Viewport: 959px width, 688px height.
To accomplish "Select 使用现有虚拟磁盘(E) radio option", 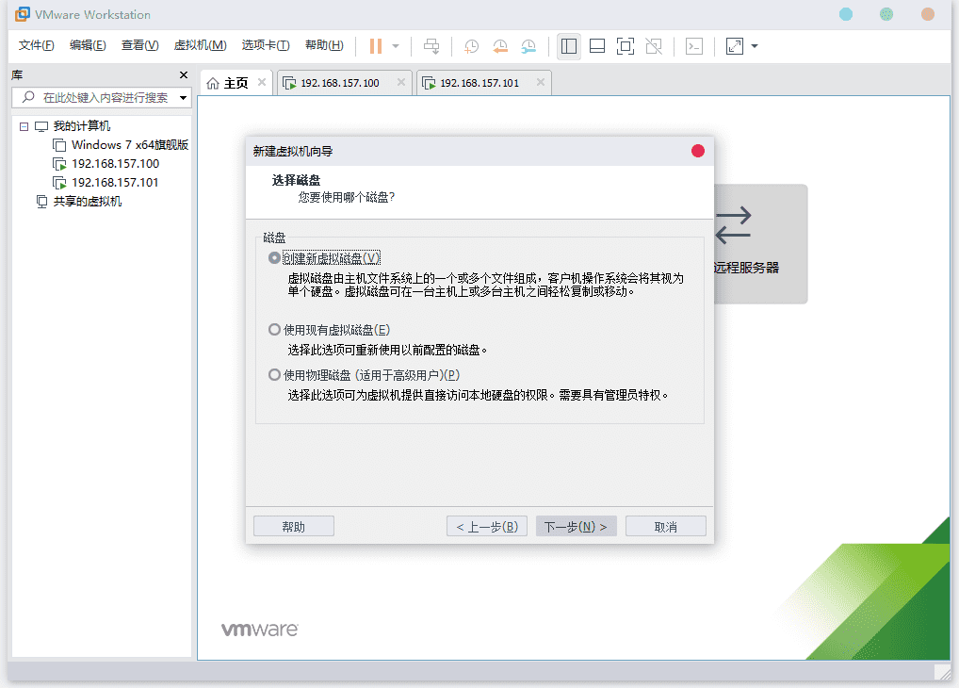I will click(275, 330).
